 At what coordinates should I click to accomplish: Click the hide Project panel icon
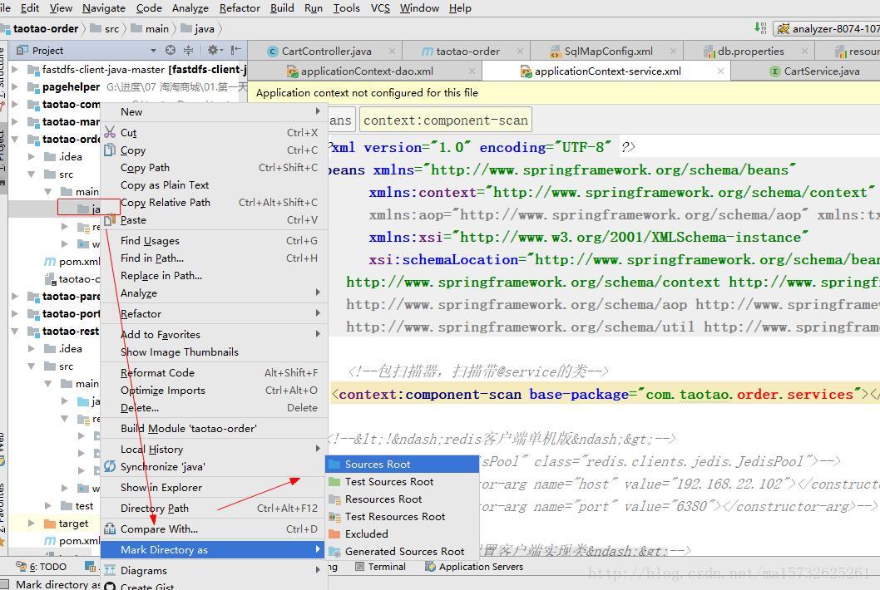236,50
